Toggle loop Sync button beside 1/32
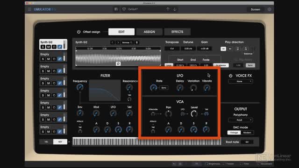Viewport: 299px width, 168px height. pyautogui.click(x=250, y=65)
